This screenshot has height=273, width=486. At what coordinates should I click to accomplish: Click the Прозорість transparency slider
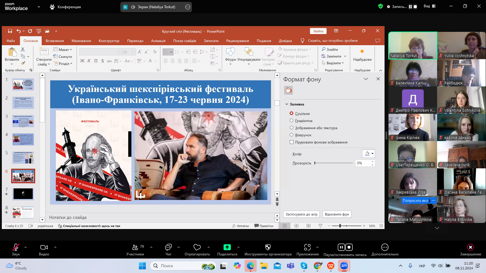pos(334,163)
